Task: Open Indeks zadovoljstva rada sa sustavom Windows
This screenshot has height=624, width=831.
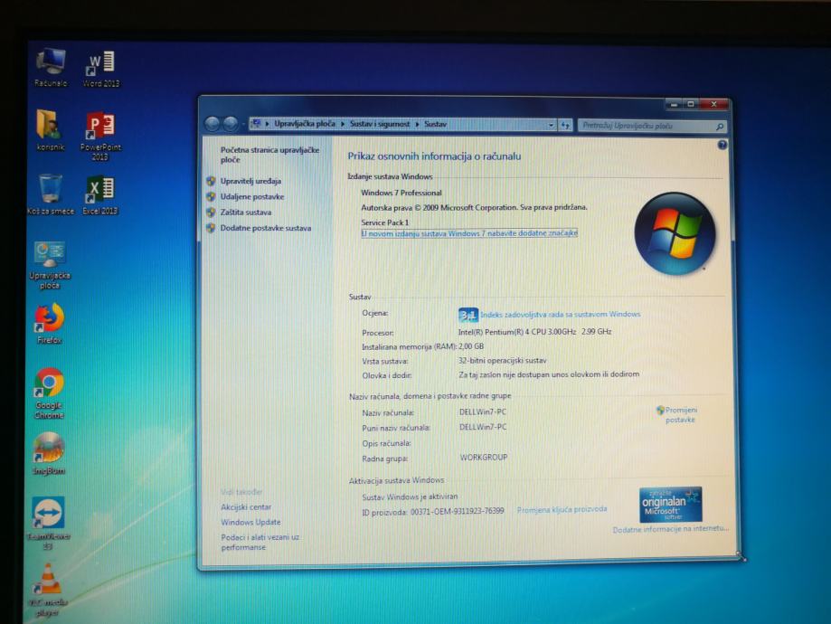Action: pyautogui.click(x=561, y=315)
